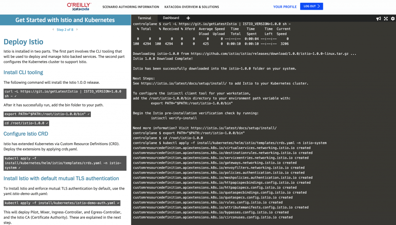The width and height of the screenshot is (396, 225).
Task: Click the httpapispecs.config.istio.io created line
Action: point(215,188)
